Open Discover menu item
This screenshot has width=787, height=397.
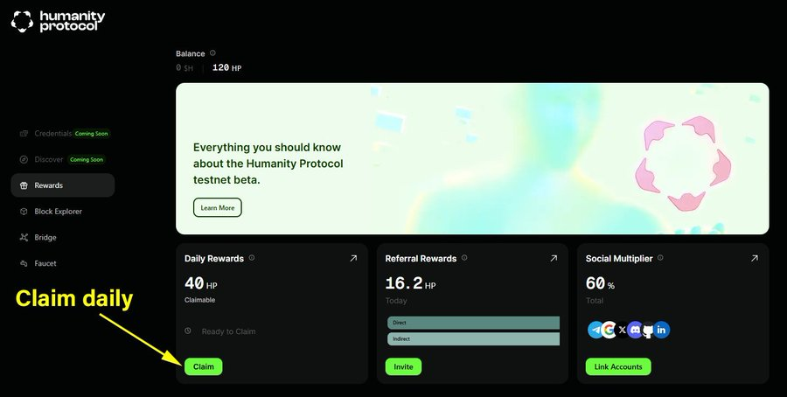[63, 160]
